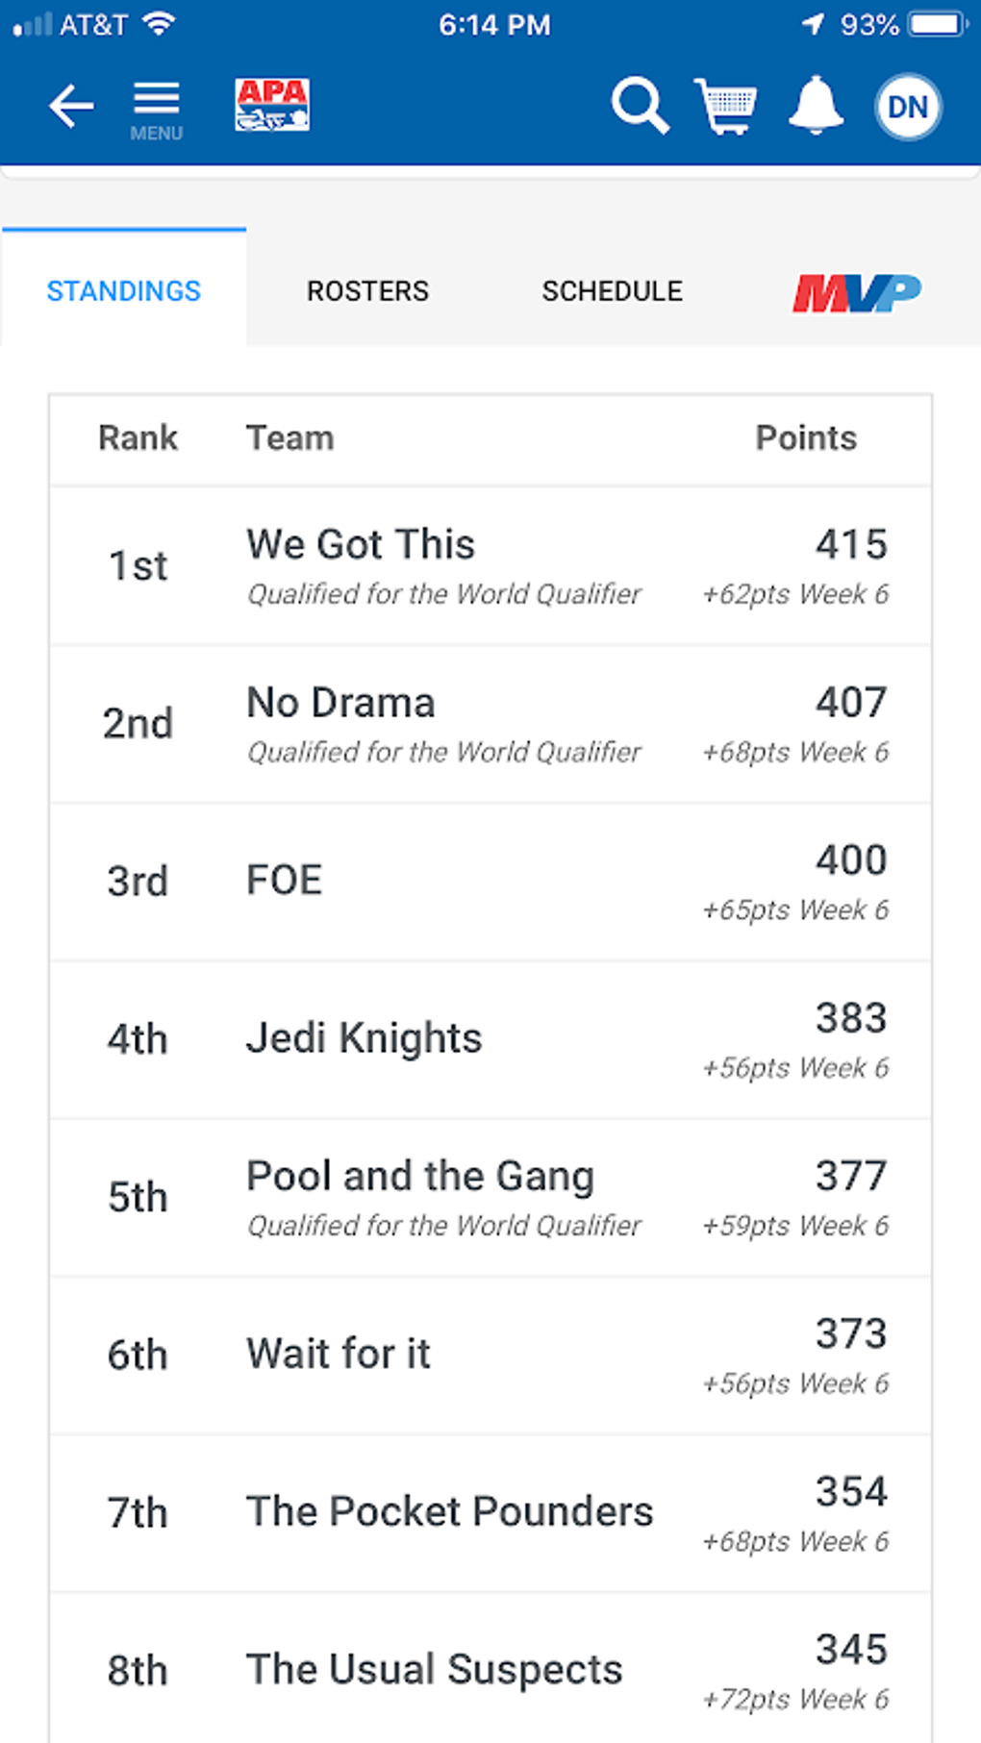Image resolution: width=981 pixels, height=1743 pixels.
Task: Open the Schedule tab
Action: point(612,290)
